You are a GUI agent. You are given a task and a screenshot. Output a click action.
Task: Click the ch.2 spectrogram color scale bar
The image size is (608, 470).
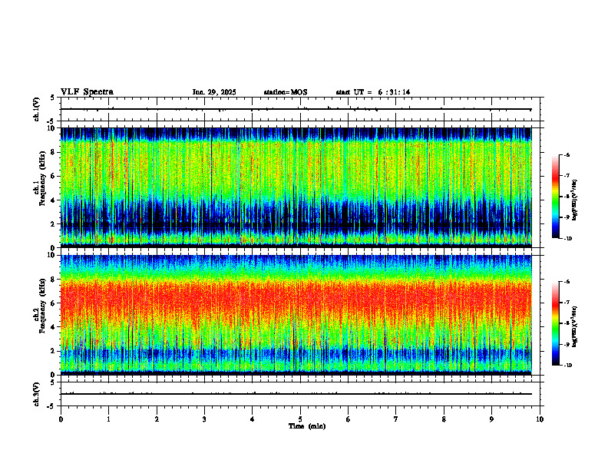555,323
